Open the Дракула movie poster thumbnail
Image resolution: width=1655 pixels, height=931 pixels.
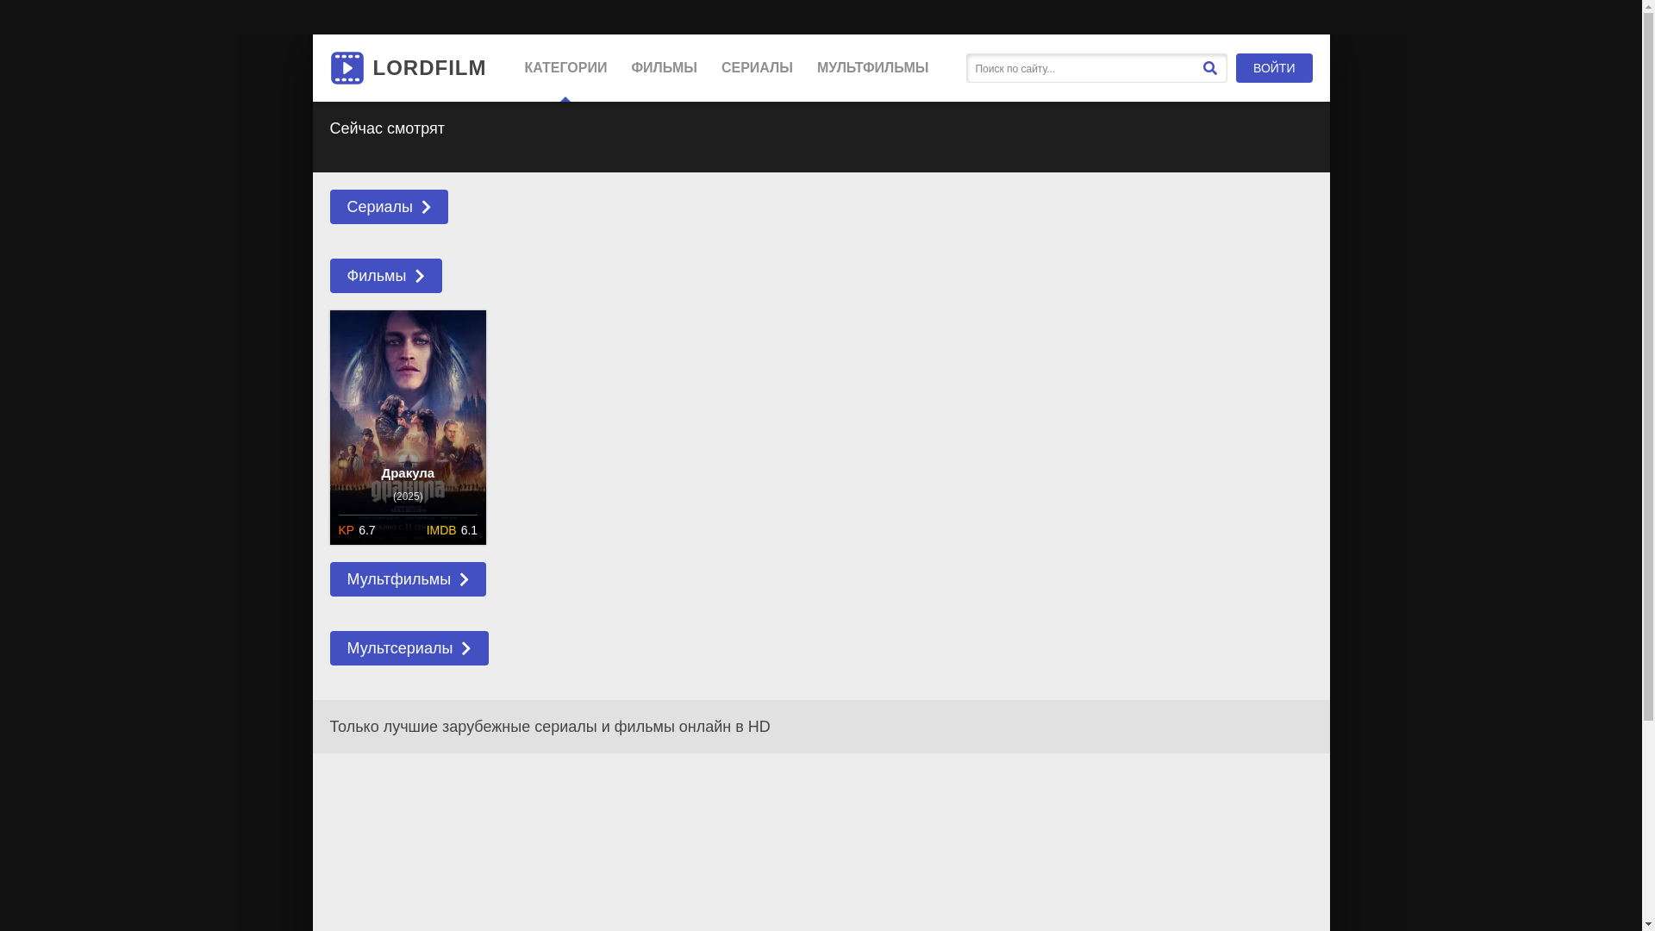tap(408, 388)
